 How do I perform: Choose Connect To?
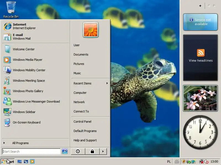81,111
